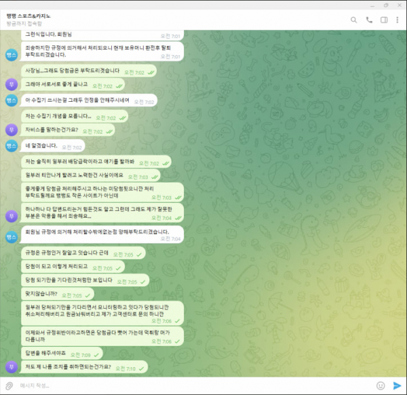
Task: Select message 당첨 되기만을 기다린것처럼만 보입니다
Action: [85, 280]
